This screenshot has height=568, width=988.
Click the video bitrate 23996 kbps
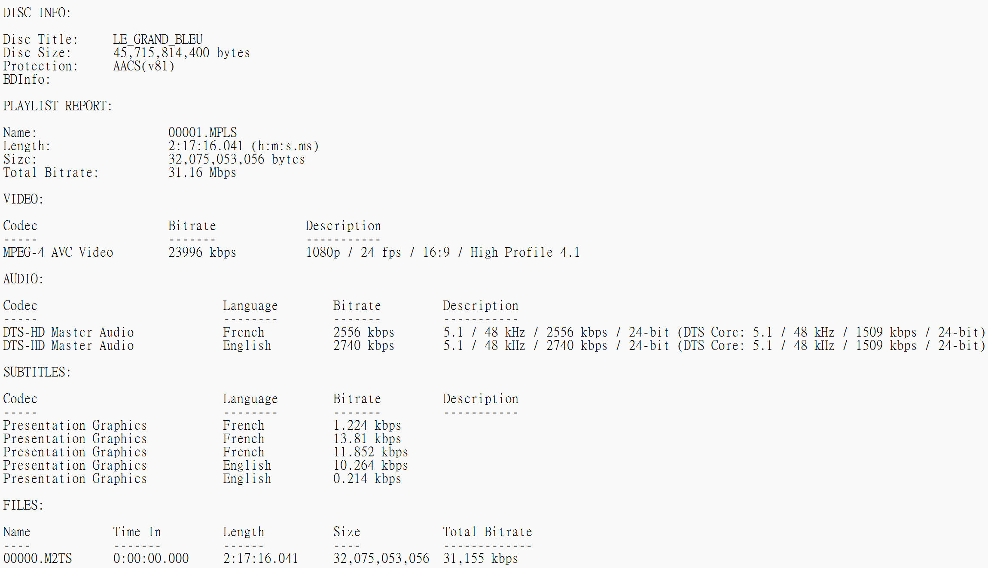pyautogui.click(x=202, y=252)
